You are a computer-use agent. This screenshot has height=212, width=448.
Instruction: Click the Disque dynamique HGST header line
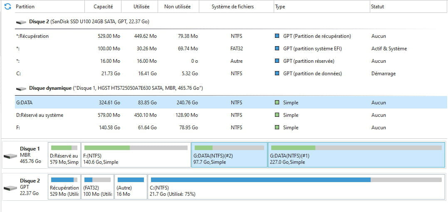coord(116,89)
